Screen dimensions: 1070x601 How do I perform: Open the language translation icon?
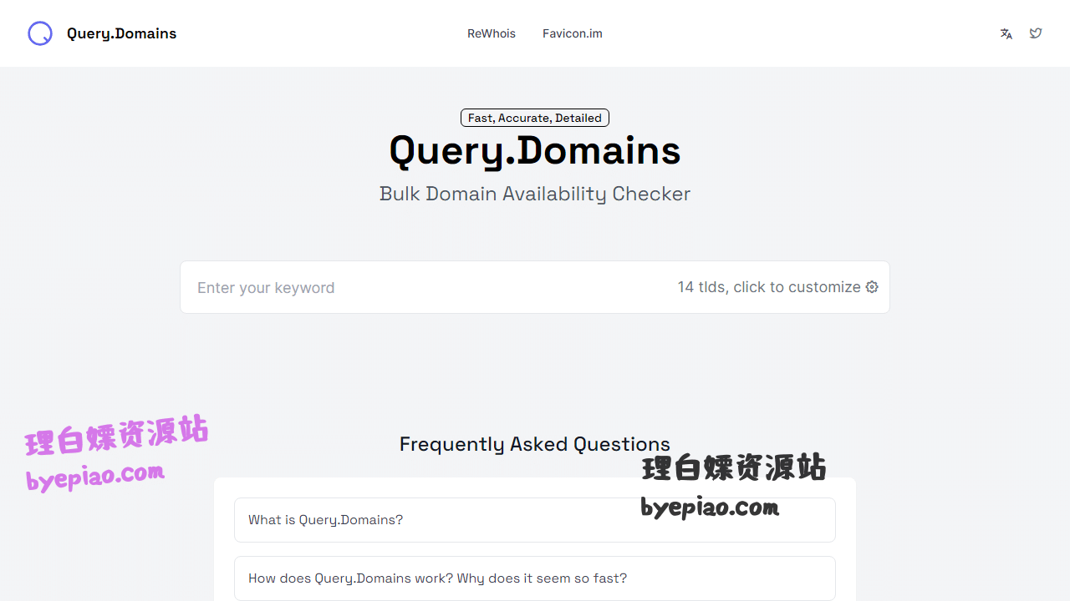(x=1006, y=33)
